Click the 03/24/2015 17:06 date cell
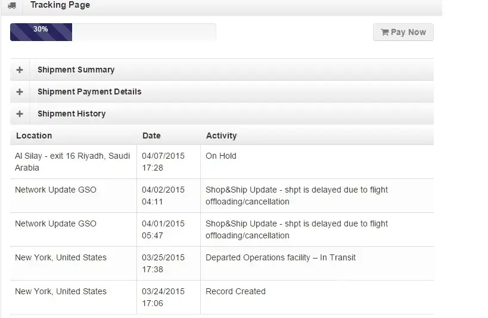Image resolution: width=488 pixels, height=318 pixels. click(163, 297)
